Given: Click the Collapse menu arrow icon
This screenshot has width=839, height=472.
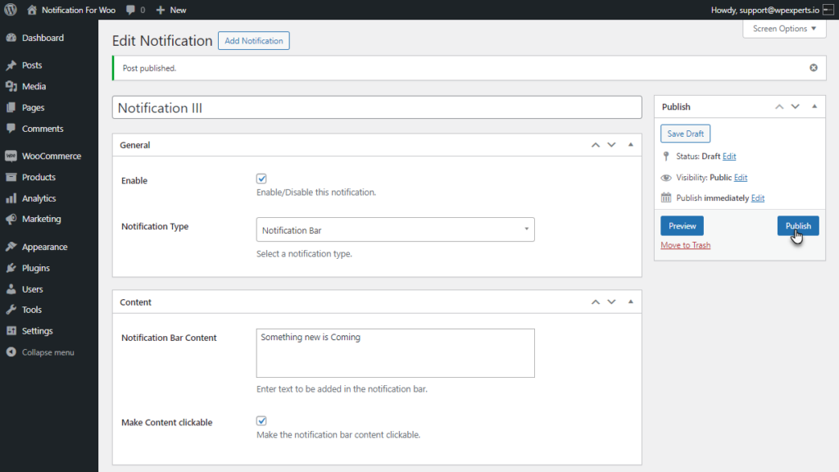Looking at the screenshot, I should (11, 352).
